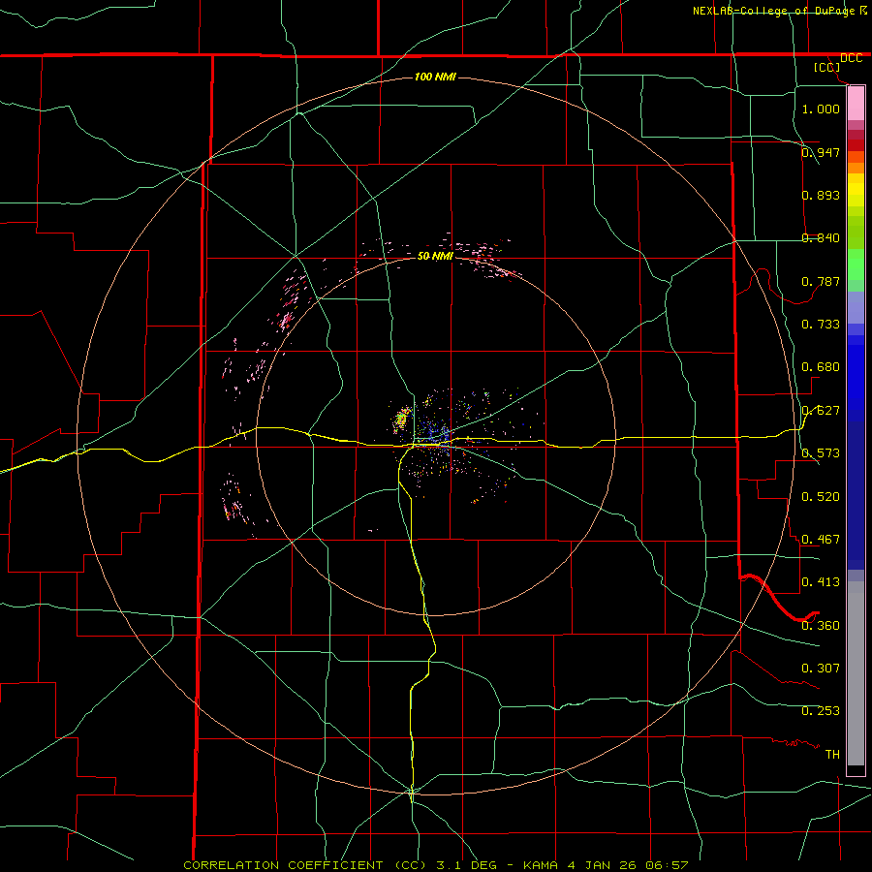Pick the bright green color bar segment
The height and width of the screenshot is (872, 872).
(856, 265)
